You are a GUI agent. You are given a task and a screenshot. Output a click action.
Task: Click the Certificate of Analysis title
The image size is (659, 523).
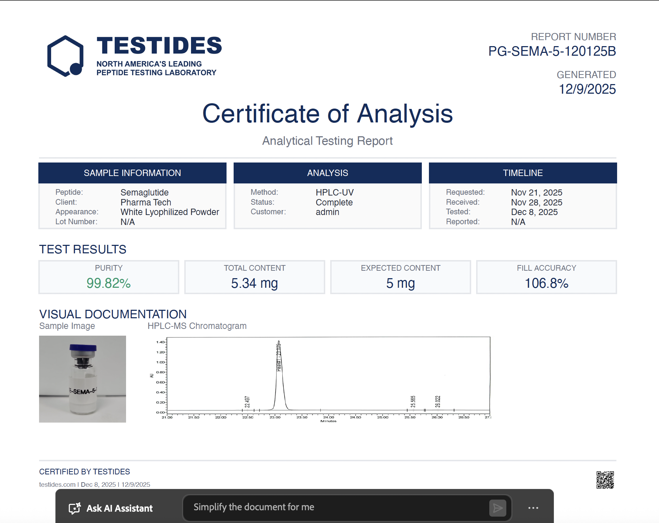point(327,114)
